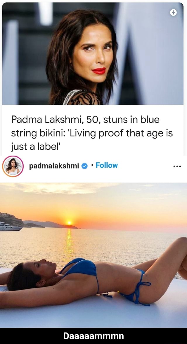The height and width of the screenshot is (344, 187).
Task: Open the three-dot more options menu
Action: 177,166
